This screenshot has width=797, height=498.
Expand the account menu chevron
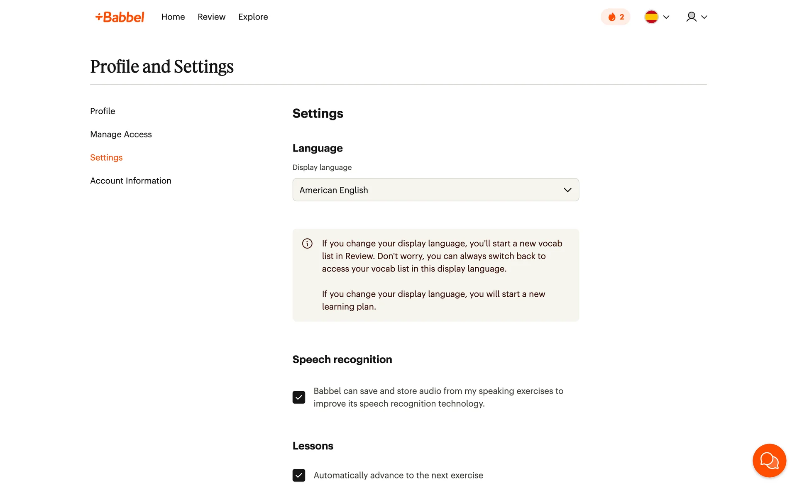click(704, 17)
